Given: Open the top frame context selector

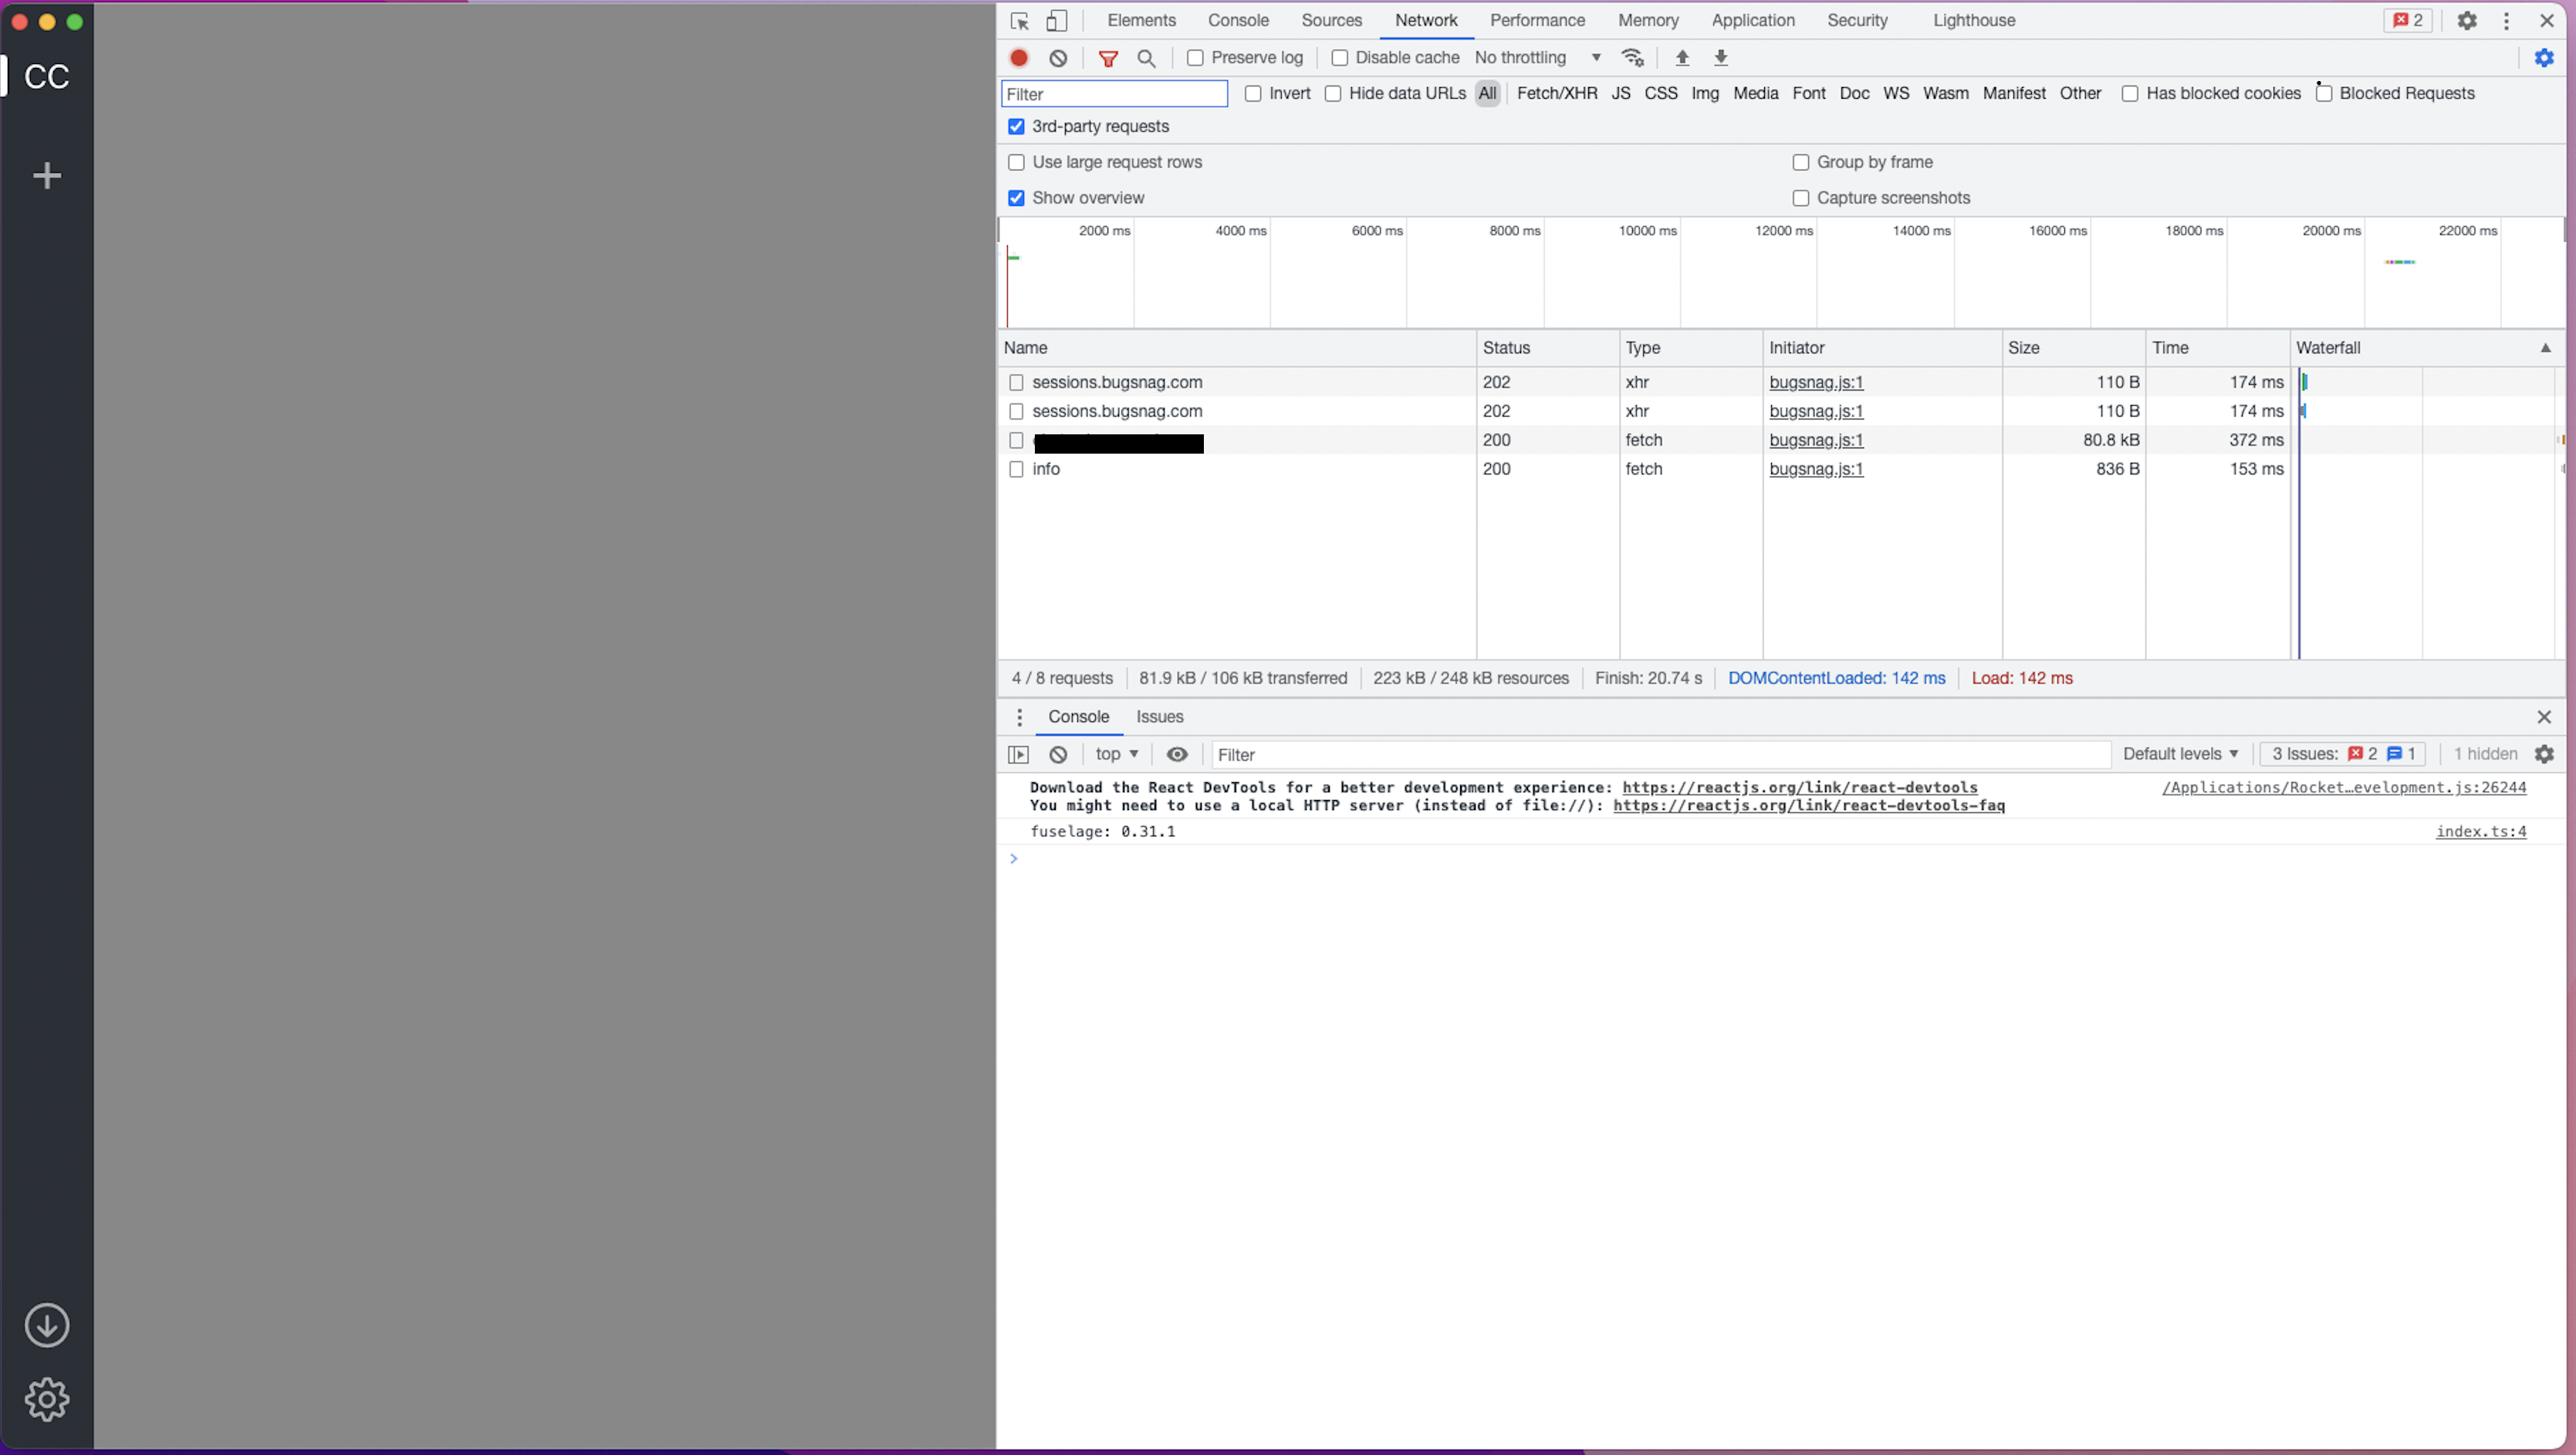Looking at the screenshot, I should (1117, 754).
